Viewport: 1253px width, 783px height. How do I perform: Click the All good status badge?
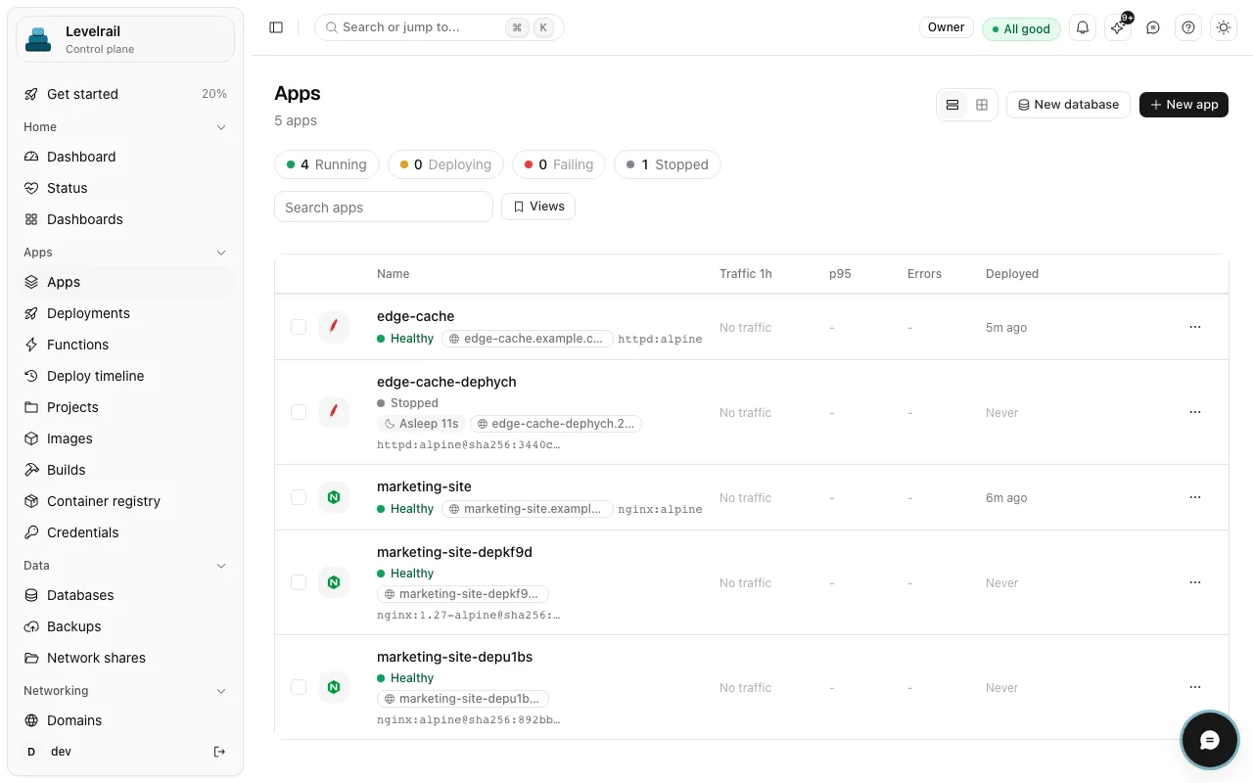point(1021,28)
